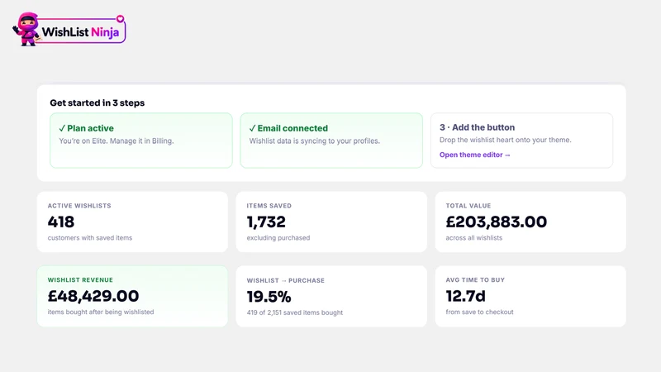Click the Wishlist Revenue £48,429.00 figure

coord(93,296)
